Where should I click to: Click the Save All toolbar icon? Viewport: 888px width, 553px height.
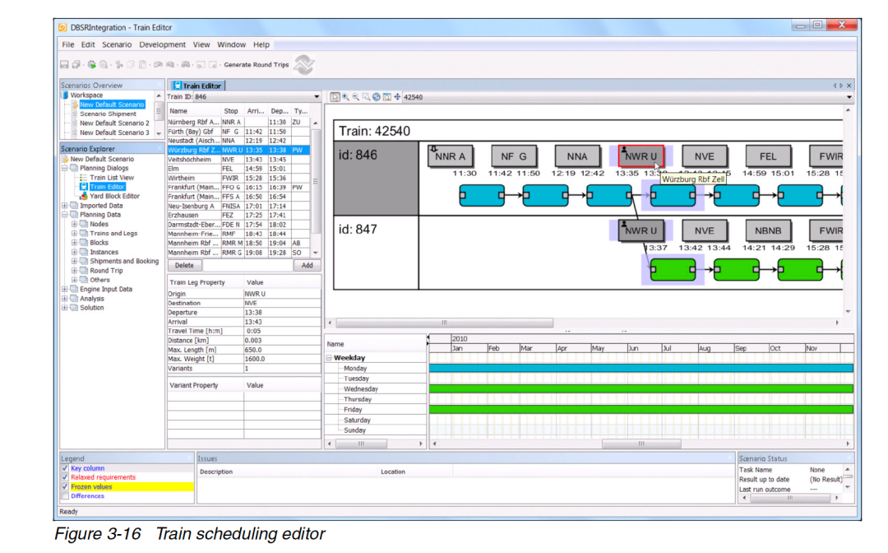pos(76,64)
